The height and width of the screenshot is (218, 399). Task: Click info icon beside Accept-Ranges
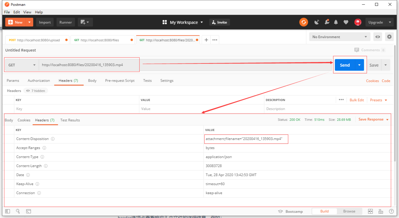pyautogui.click(x=44, y=148)
